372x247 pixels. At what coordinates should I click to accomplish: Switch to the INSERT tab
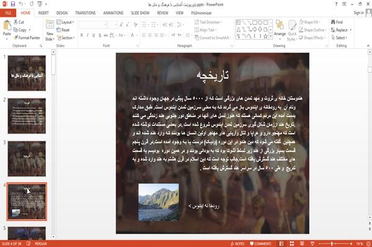point(43,13)
